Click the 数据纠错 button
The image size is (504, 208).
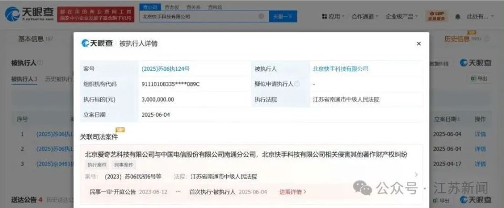tap(439, 63)
